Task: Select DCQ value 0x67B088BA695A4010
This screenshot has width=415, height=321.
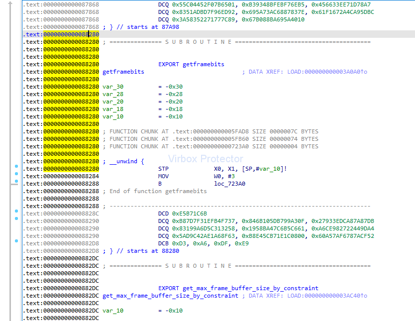Action: point(273,19)
